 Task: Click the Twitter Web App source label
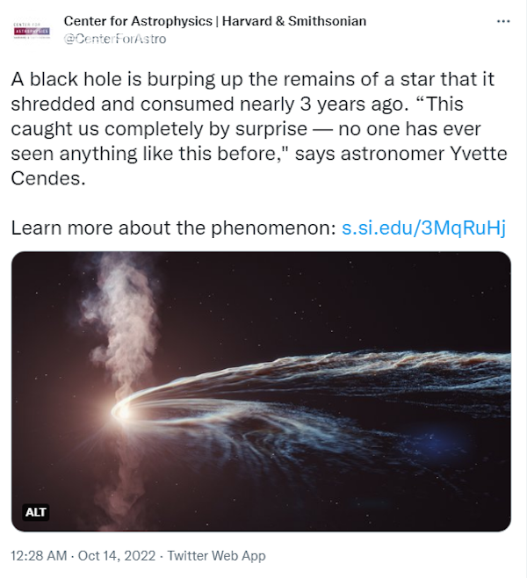coord(216,556)
